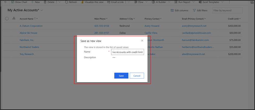Click the Edit filters funnel icon
Image resolution: width=255 pixels, height=110 pixels.
point(194,10)
